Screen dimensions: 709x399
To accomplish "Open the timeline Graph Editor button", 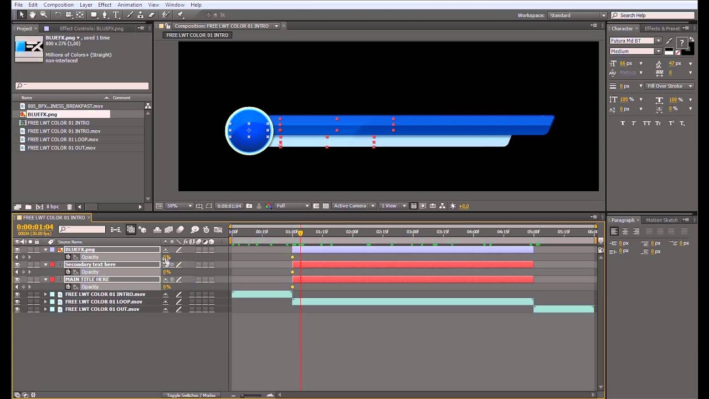I will point(218,229).
